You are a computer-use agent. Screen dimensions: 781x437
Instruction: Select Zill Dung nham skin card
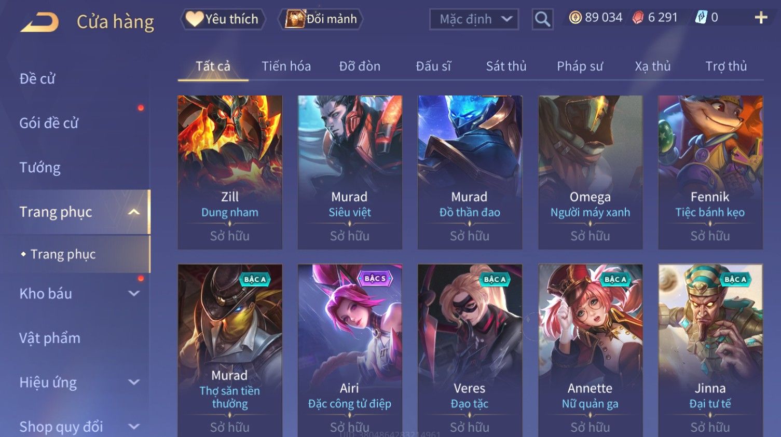(x=230, y=172)
